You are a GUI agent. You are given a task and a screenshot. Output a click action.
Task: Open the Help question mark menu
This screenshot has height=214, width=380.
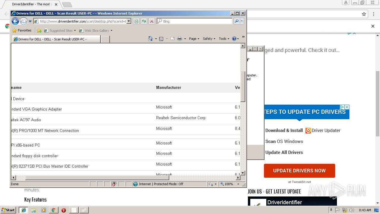click(235, 39)
